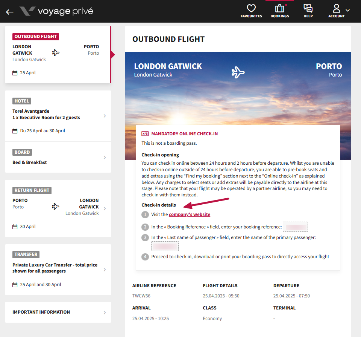
Task: Click the Voyage Privé logo
Action: 56,11
